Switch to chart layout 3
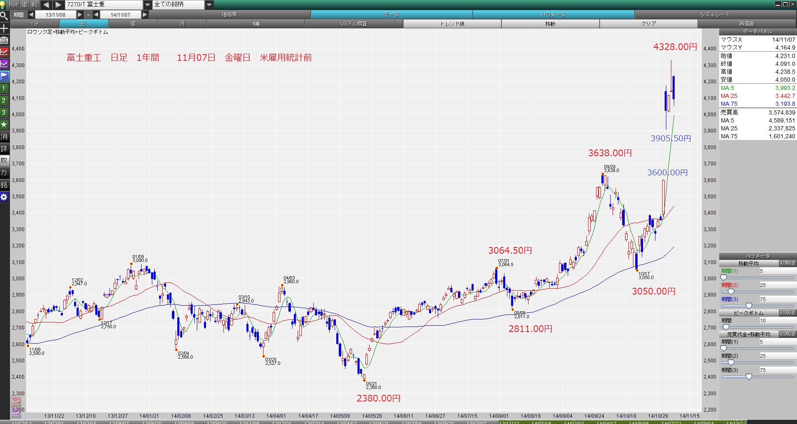This screenshot has width=797, height=424. [4, 112]
